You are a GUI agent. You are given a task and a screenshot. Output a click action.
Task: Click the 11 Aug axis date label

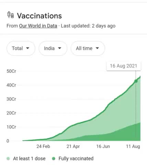[x=133, y=146]
